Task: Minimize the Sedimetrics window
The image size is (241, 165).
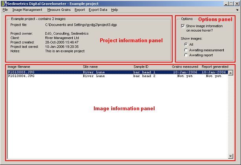Action: coord(226,4)
